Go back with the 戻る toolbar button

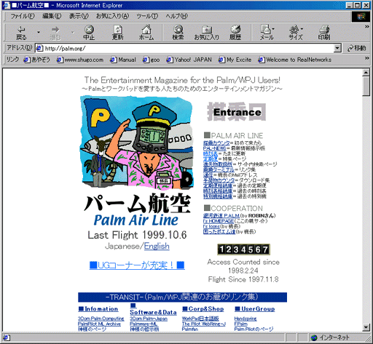click(21, 33)
